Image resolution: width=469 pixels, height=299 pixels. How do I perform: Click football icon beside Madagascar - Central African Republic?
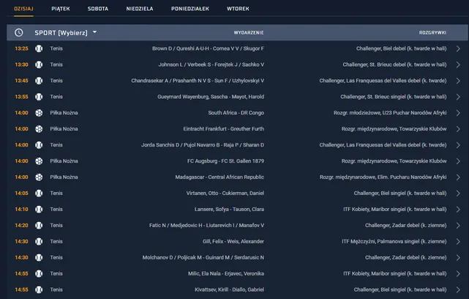tap(39, 177)
